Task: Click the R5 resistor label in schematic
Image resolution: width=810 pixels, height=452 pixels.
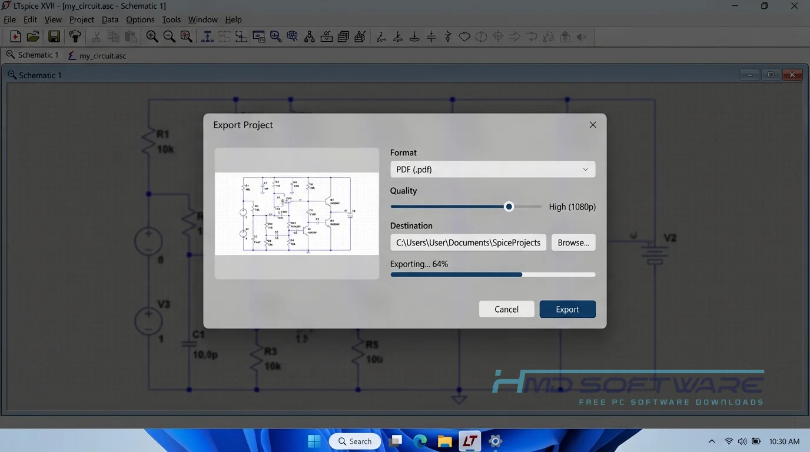Action: point(372,344)
